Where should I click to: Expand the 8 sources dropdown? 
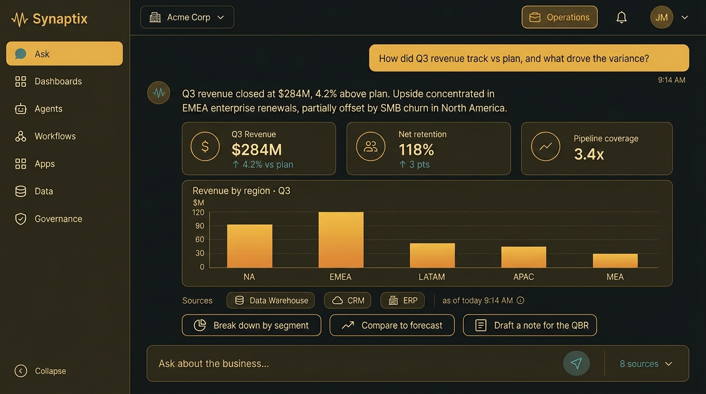[646, 363]
